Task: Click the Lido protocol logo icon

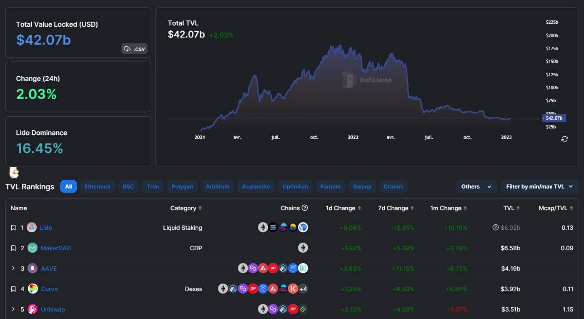Action: 32,228
